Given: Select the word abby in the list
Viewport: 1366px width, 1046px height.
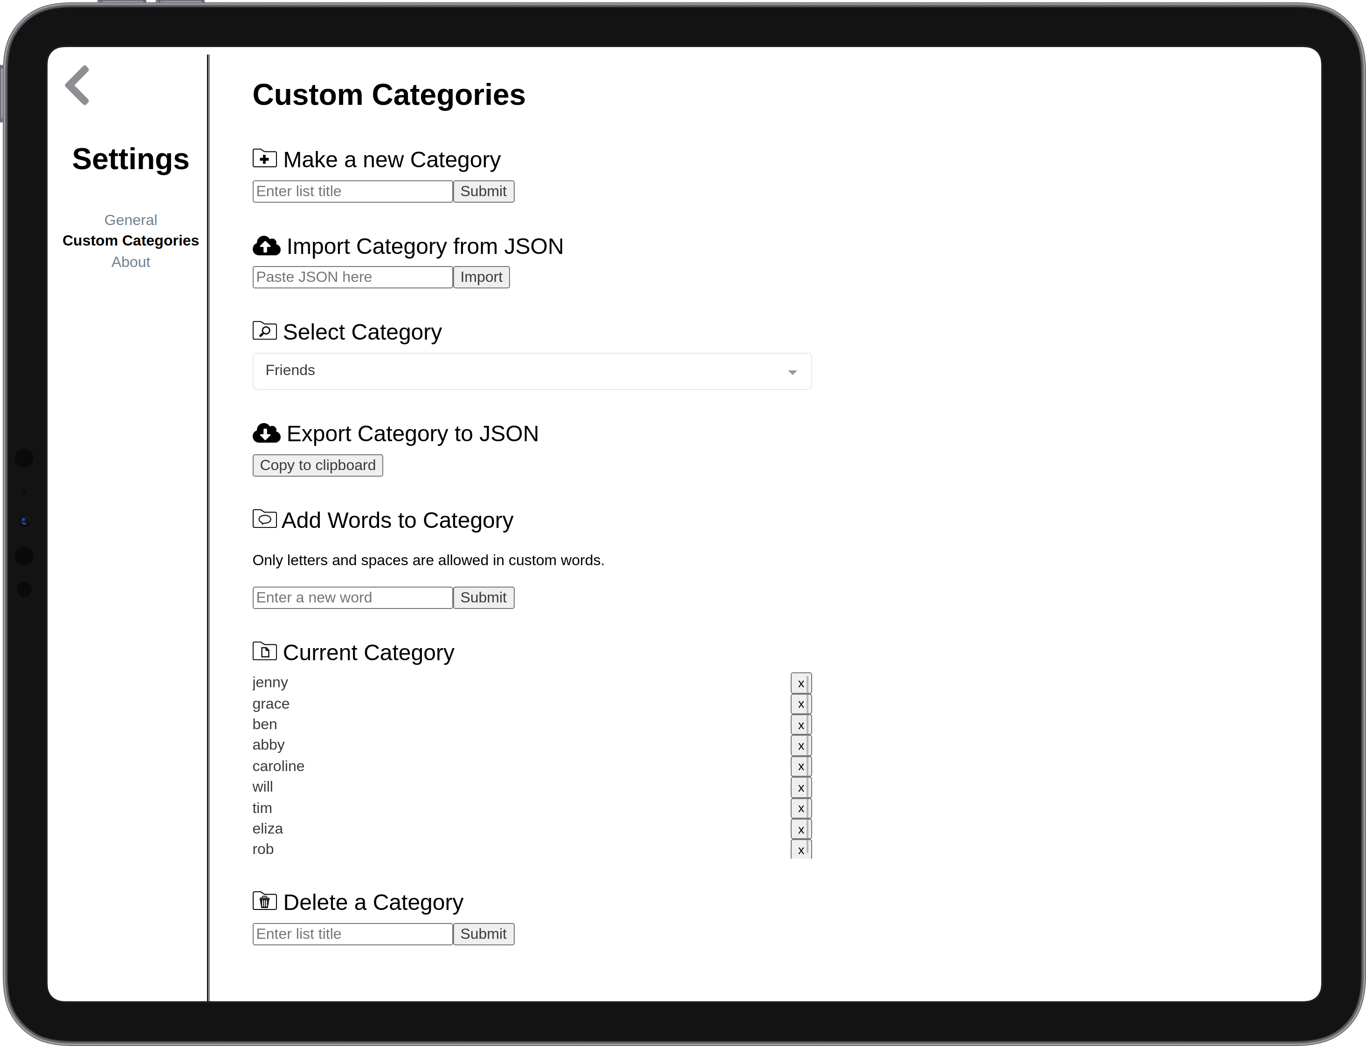Looking at the screenshot, I should (269, 745).
